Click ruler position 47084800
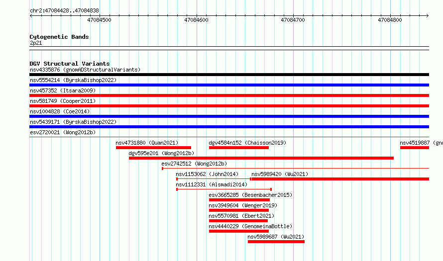This screenshot has height=261, width=443. pyautogui.click(x=390, y=20)
